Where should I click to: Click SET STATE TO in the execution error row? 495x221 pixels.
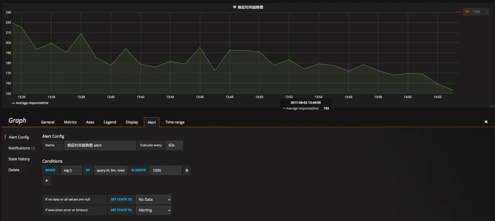(121, 210)
